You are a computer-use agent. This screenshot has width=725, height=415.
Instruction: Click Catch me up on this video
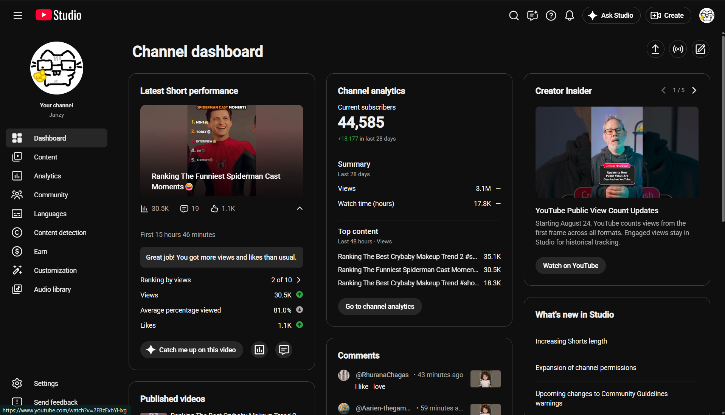tap(192, 350)
